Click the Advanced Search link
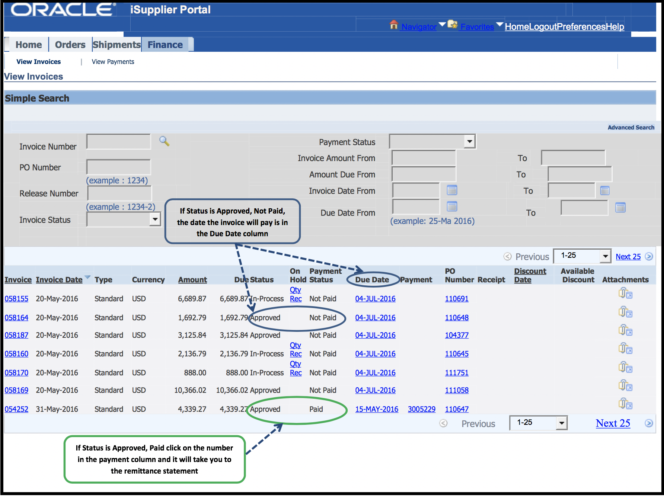The height and width of the screenshot is (497, 664). click(x=631, y=127)
